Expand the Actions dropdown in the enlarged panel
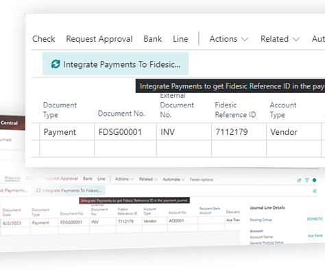The image size is (325, 271). coord(229,39)
